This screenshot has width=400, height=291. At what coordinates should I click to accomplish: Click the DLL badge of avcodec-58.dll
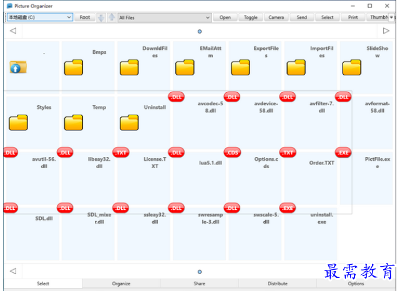(176, 97)
